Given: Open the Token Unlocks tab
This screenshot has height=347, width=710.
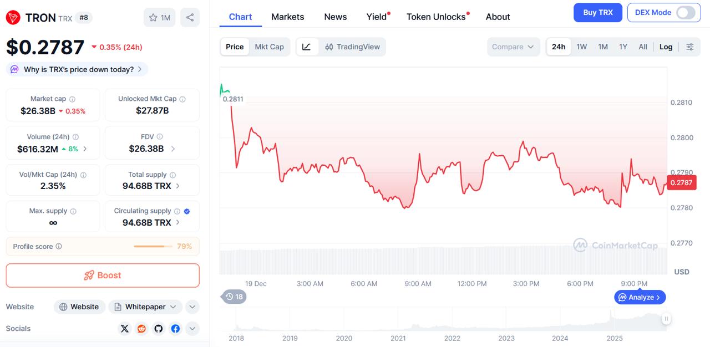Looking at the screenshot, I should pyautogui.click(x=435, y=17).
